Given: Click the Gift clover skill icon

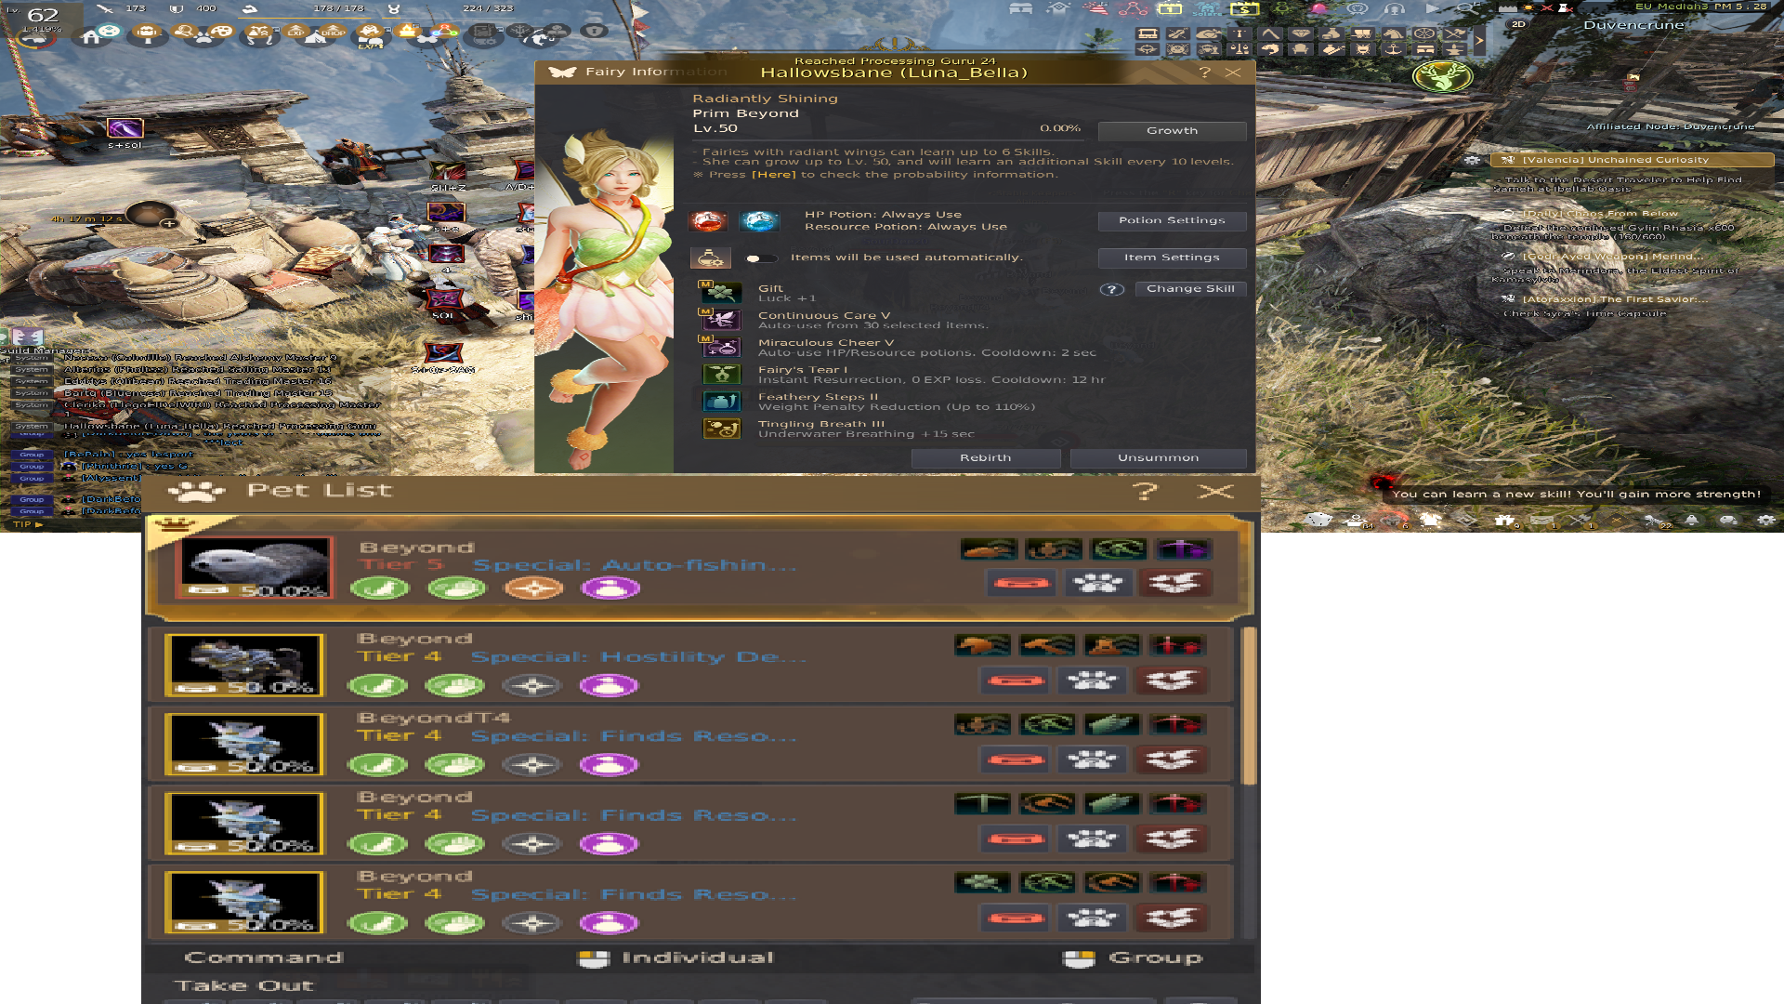Looking at the screenshot, I should coord(722,294).
